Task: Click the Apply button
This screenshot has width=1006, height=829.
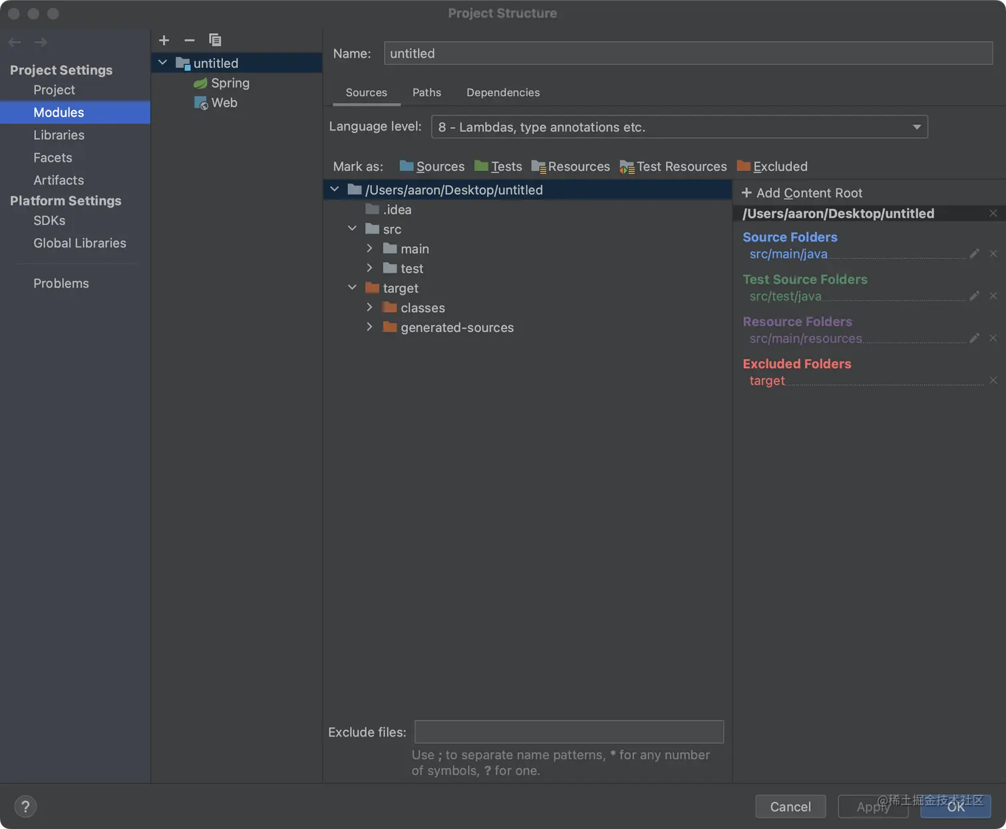Action: 873,806
